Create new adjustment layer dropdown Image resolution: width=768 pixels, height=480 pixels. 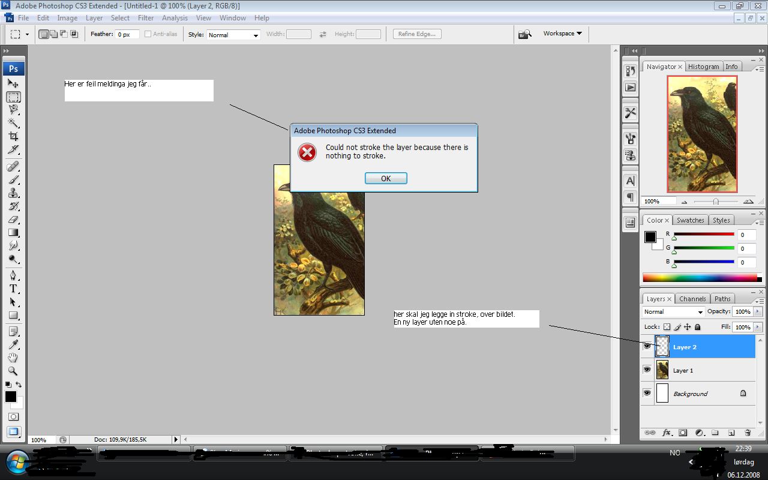coord(699,433)
